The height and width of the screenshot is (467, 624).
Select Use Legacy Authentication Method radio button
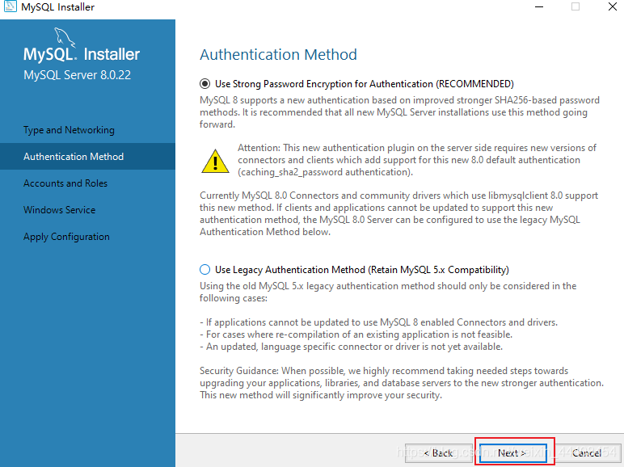point(204,270)
